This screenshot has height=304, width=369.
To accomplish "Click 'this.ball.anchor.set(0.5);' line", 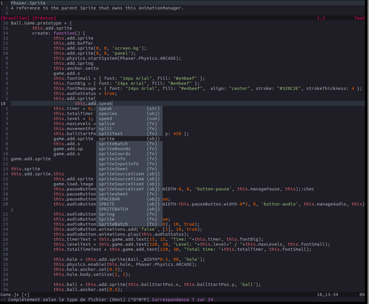I will 88,290.
